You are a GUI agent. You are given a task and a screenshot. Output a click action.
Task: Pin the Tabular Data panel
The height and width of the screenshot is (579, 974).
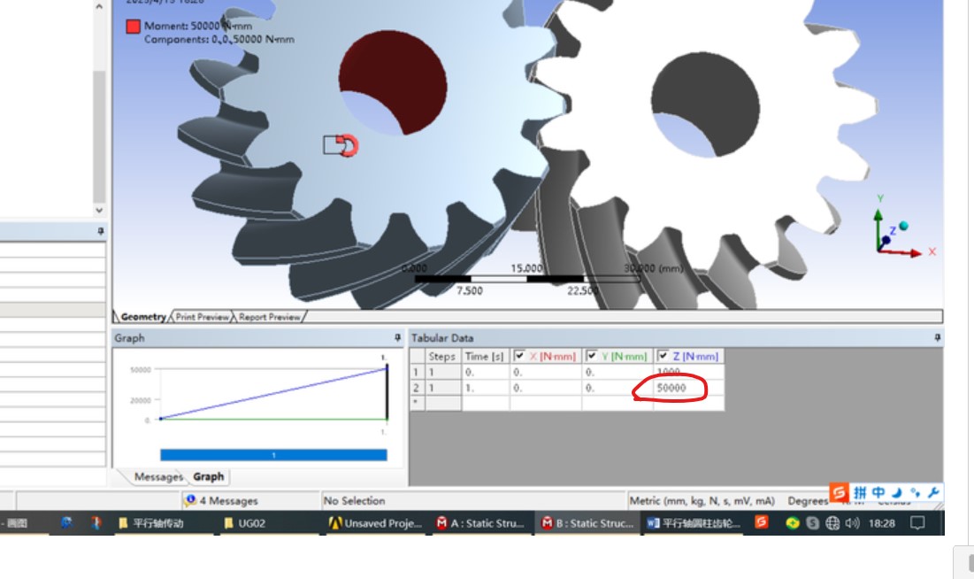[x=938, y=337]
